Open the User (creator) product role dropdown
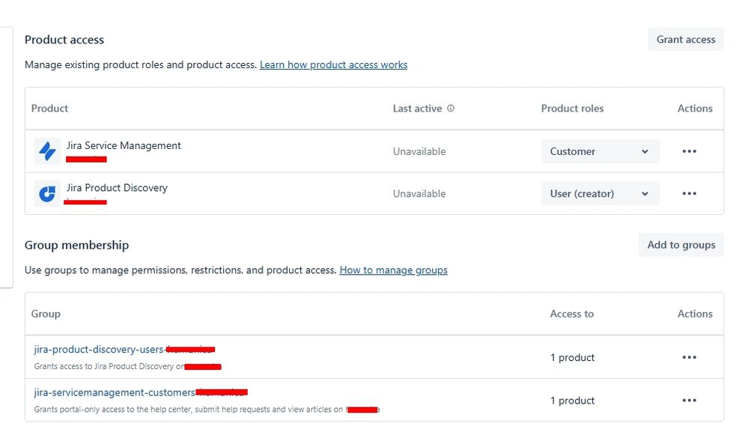Viewport: 748px width, 444px height. pyautogui.click(x=600, y=194)
